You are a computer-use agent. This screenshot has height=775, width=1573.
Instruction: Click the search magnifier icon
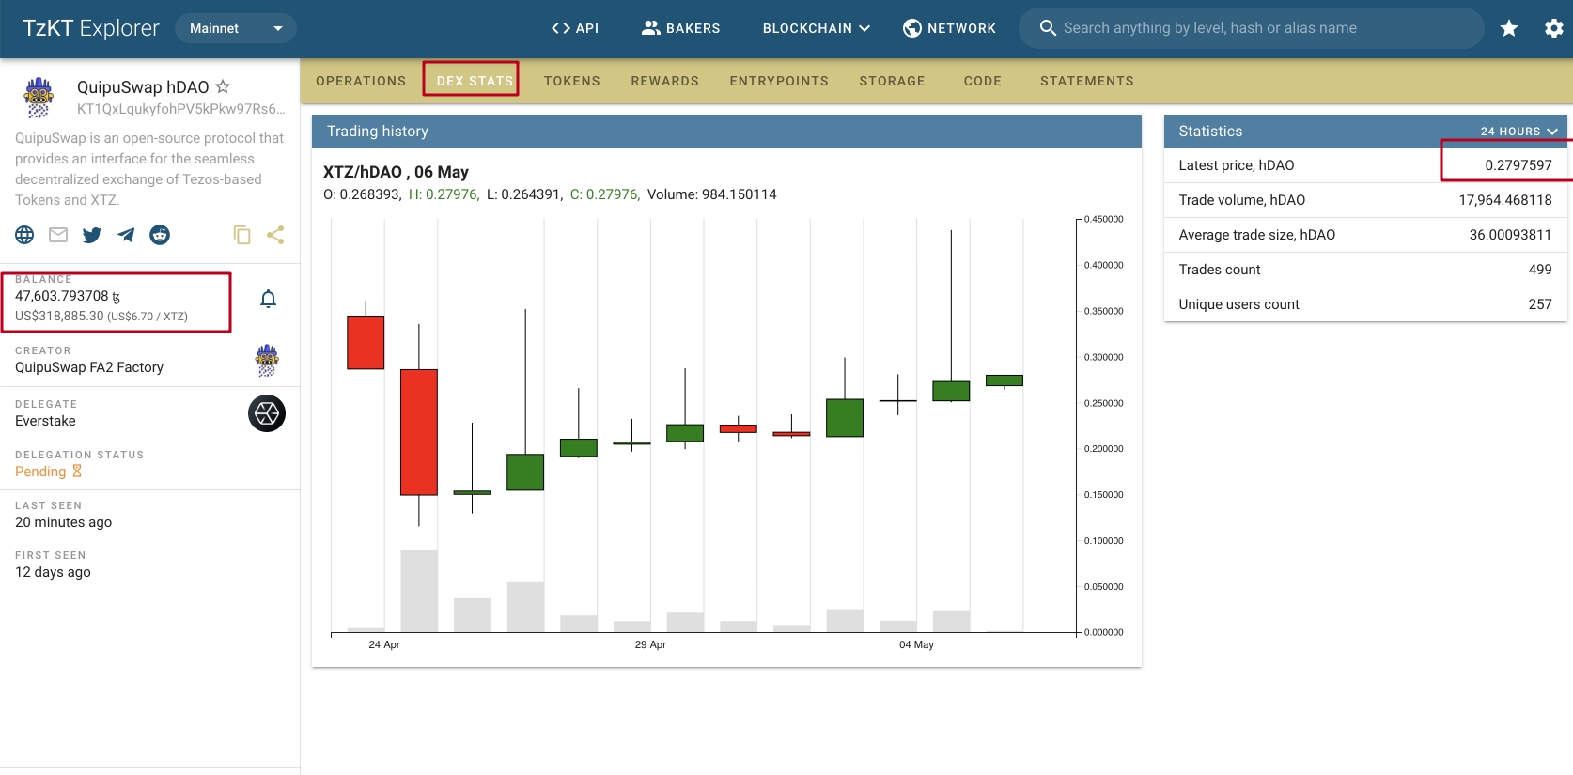tap(1048, 28)
